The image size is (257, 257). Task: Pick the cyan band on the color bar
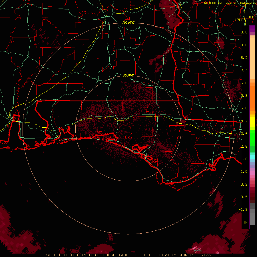pos(252,157)
